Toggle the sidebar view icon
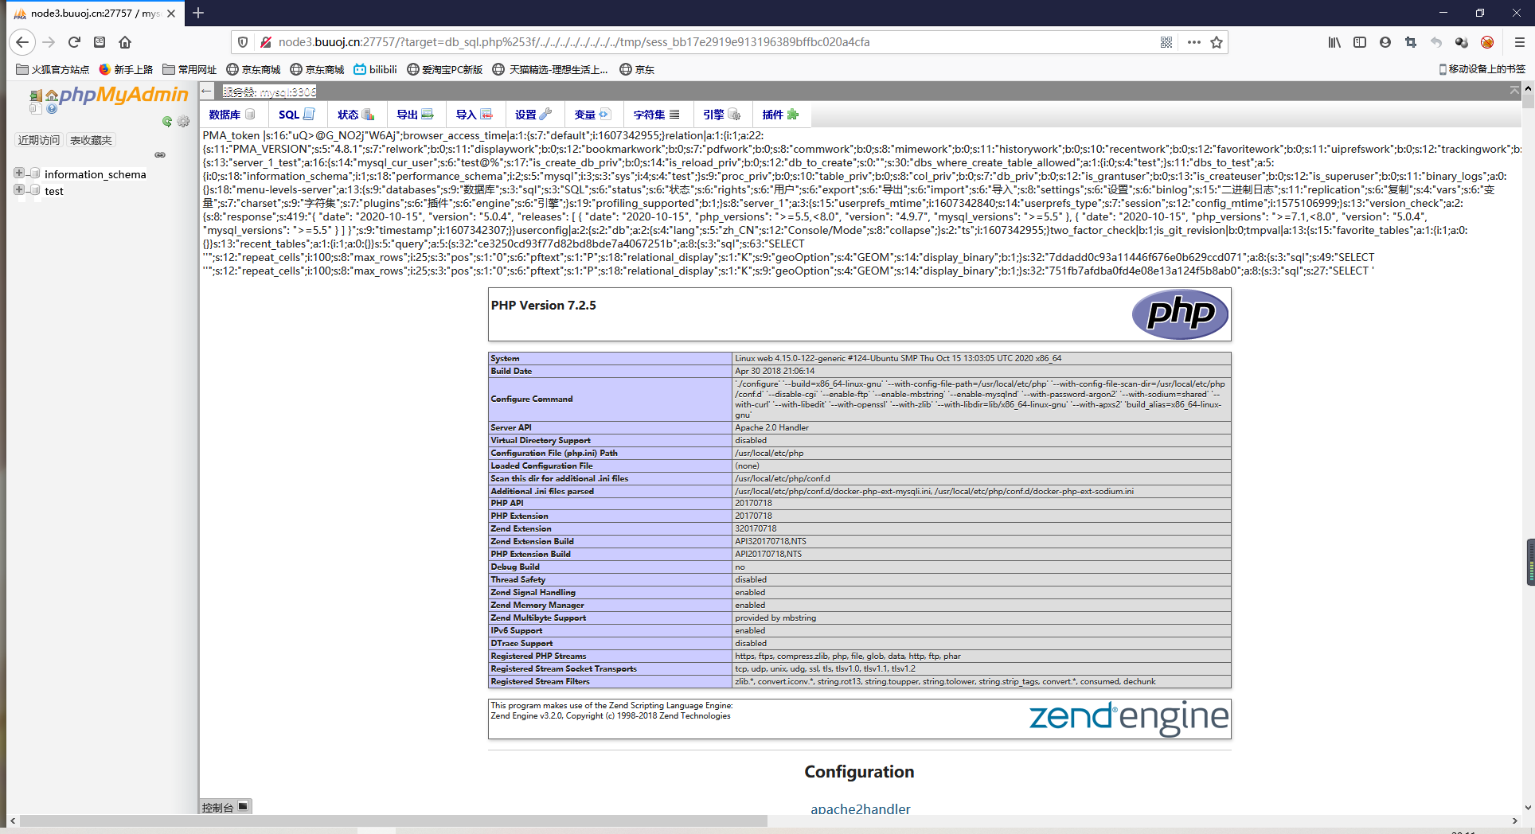1535x834 pixels. coord(1360,42)
